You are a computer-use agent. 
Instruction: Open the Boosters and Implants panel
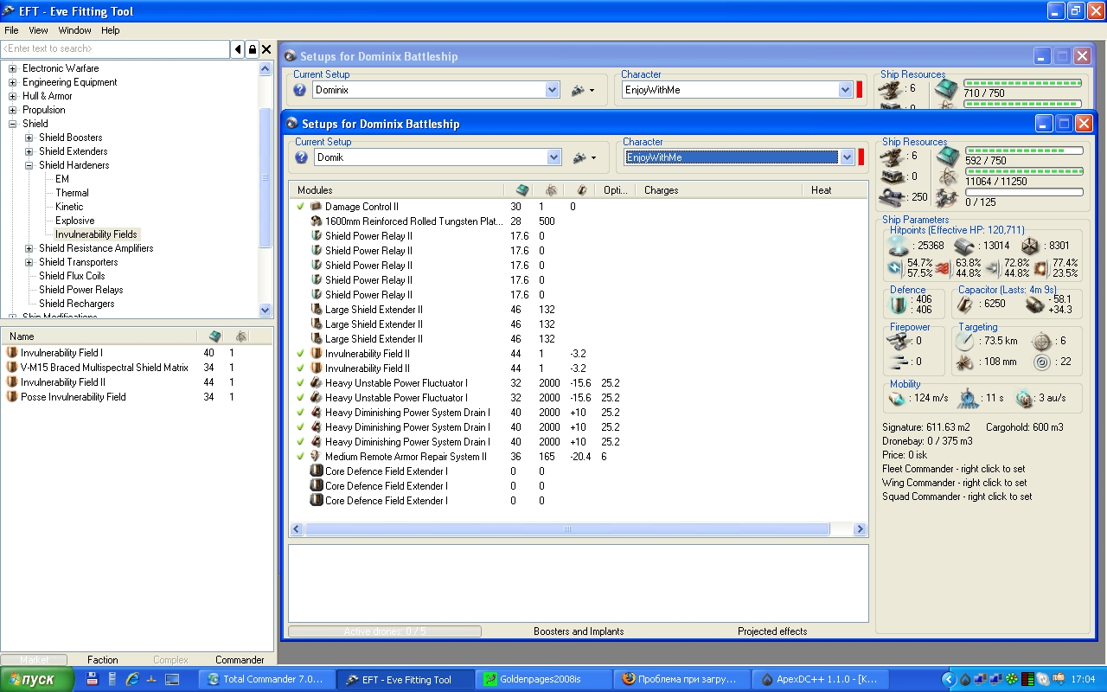[x=579, y=631]
